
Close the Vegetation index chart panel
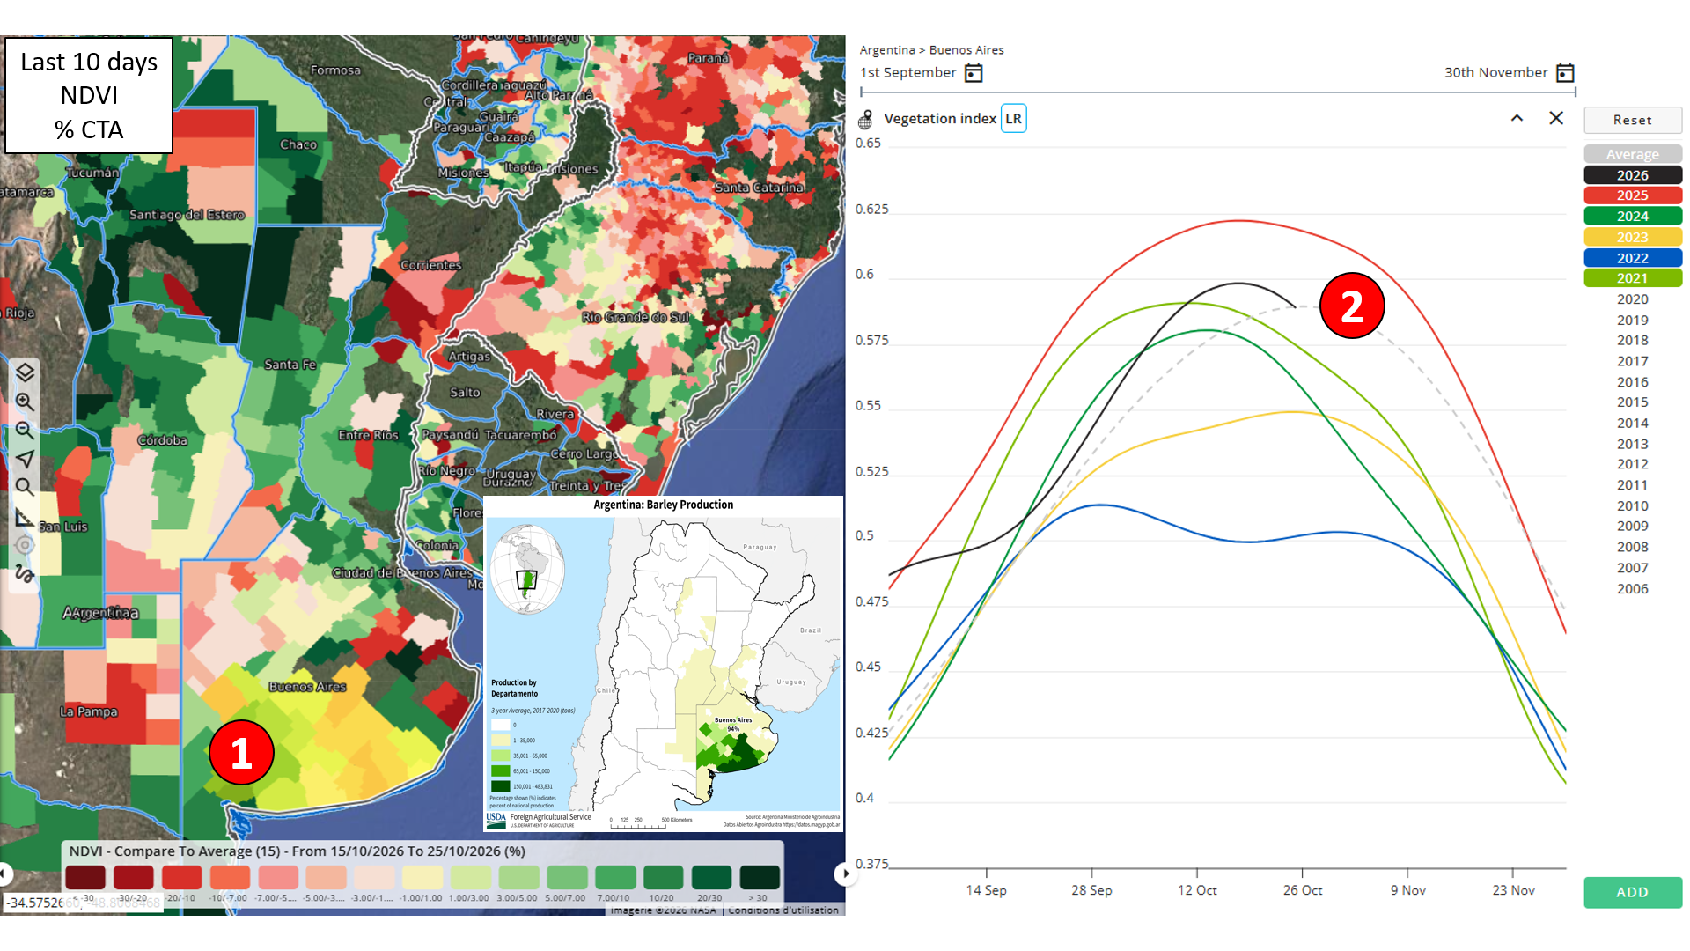1556,118
